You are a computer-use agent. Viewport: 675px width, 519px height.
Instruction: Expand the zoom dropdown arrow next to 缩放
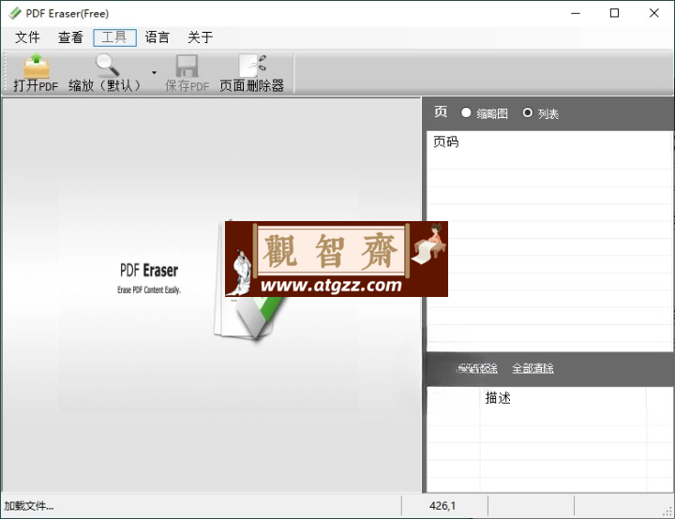(x=154, y=73)
